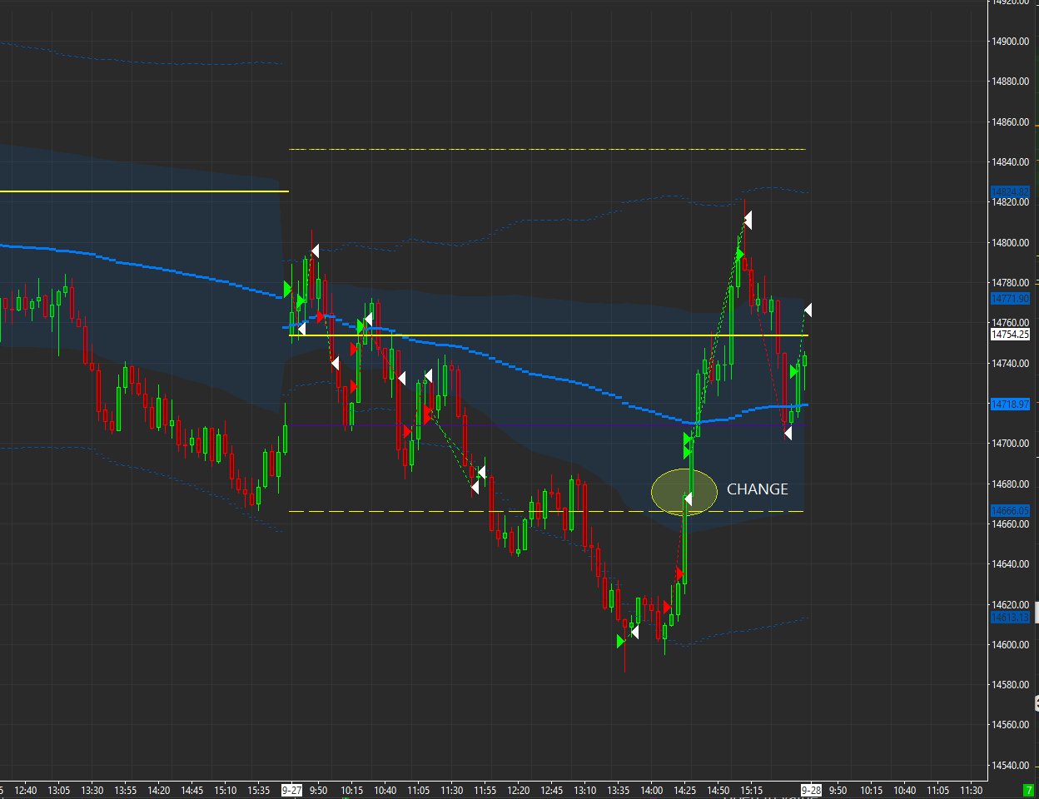This screenshot has width=1039, height=799.
Task: Click the blue 14666.05 price marker
Action: pyautogui.click(x=1010, y=511)
